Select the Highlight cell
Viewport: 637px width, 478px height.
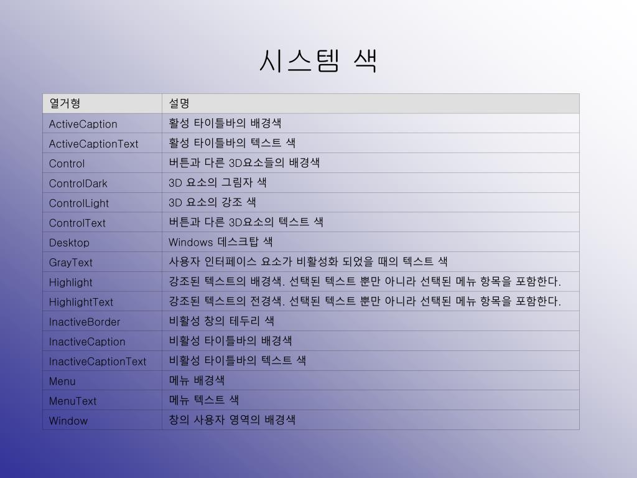(x=103, y=282)
